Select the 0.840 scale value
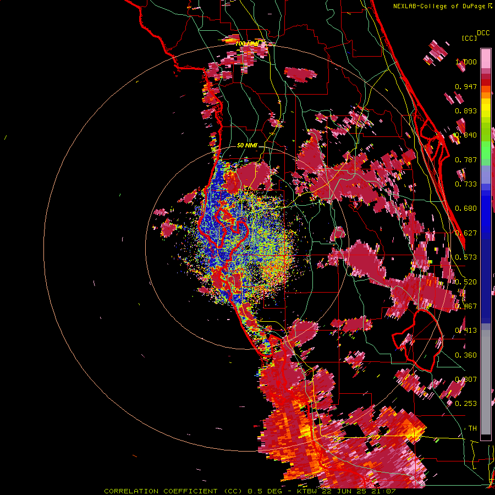 (x=466, y=135)
